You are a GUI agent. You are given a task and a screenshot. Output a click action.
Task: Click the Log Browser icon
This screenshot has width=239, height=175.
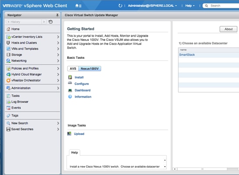[x=8, y=102]
